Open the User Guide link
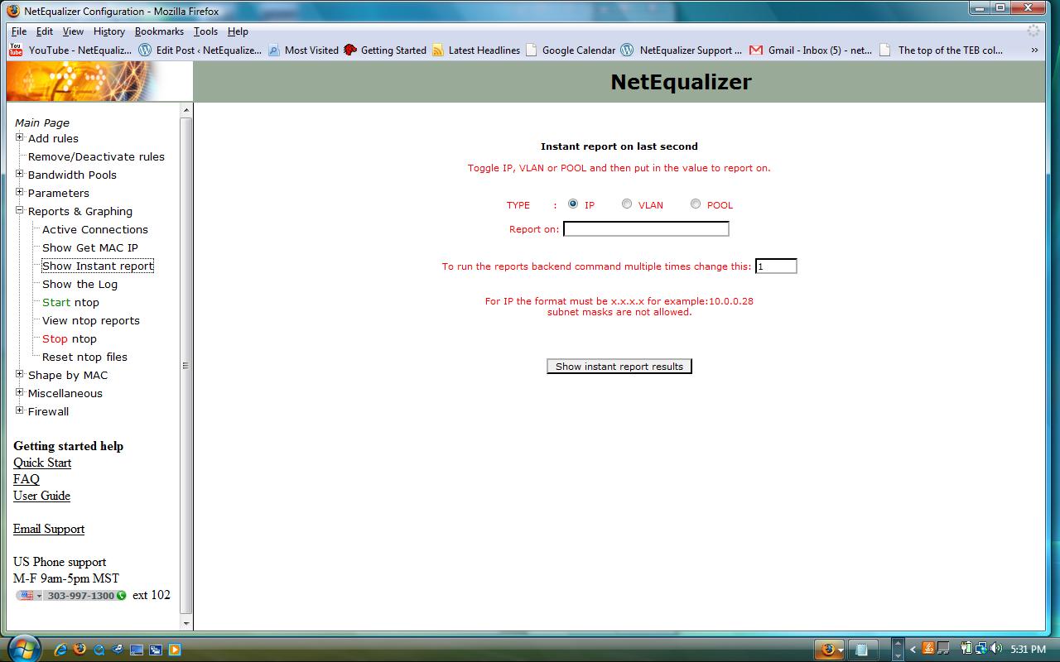Image resolution: width=1060 pixels, height=662 pixels. tap(41, 496)
